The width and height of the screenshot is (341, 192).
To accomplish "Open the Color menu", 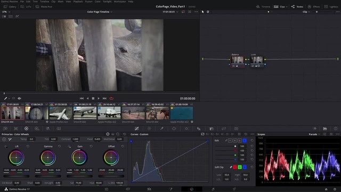I will [x=98, y=2].
